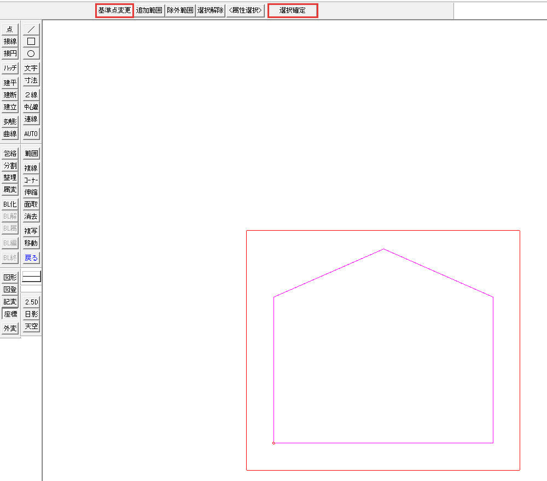Select the 建立 tool

click(x=10, y=107)
